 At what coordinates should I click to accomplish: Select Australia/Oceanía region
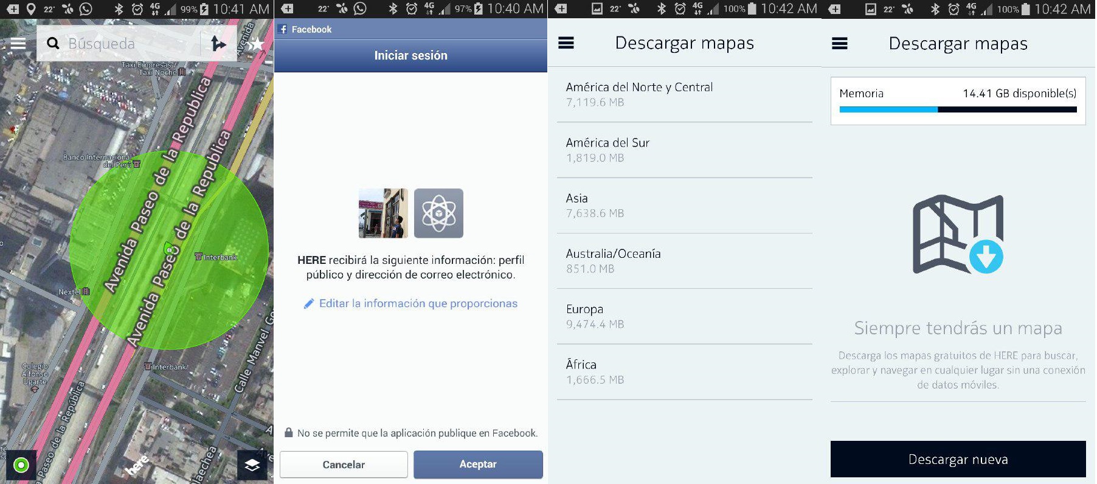pos(685,261)
